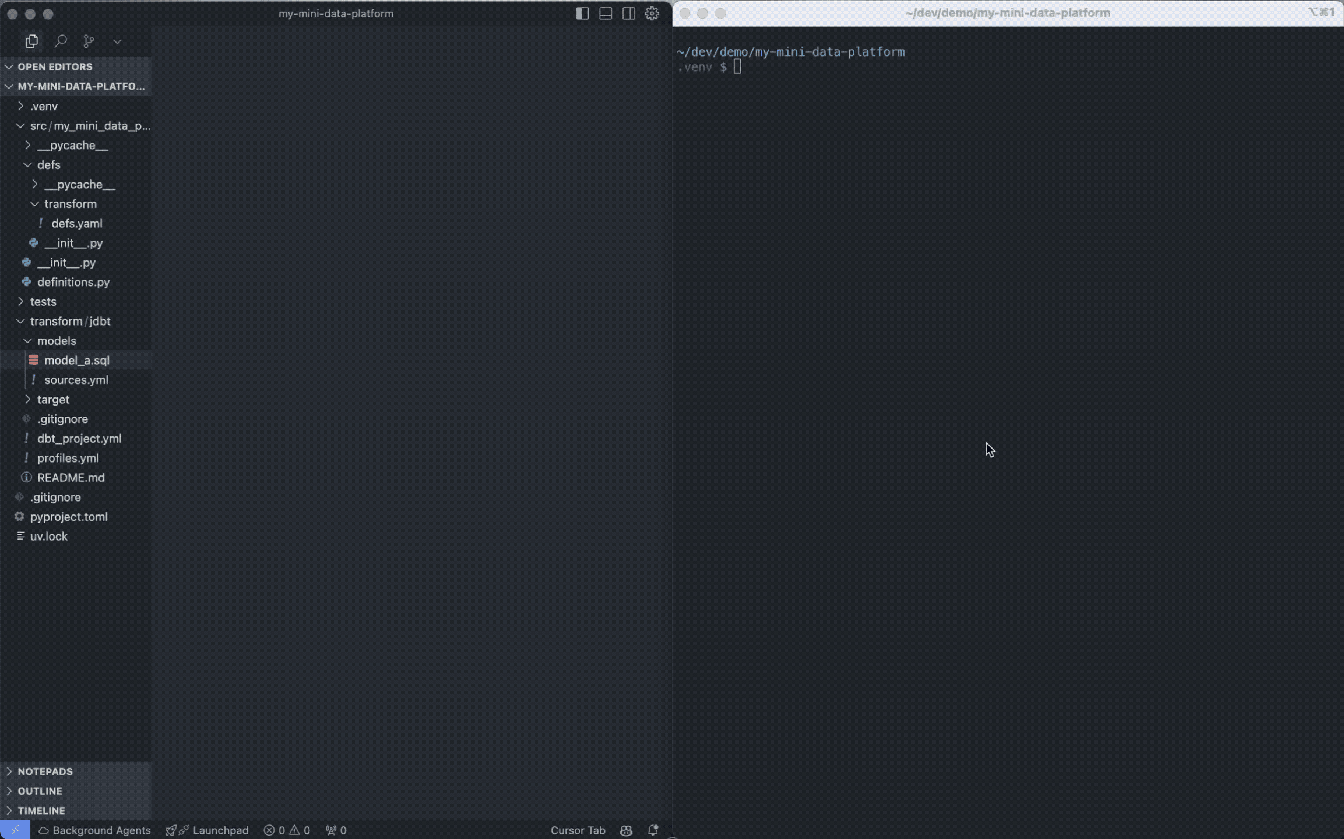Toggle the secondary sidebar layout icon
1344x839 pixels.
click(629, 13)
